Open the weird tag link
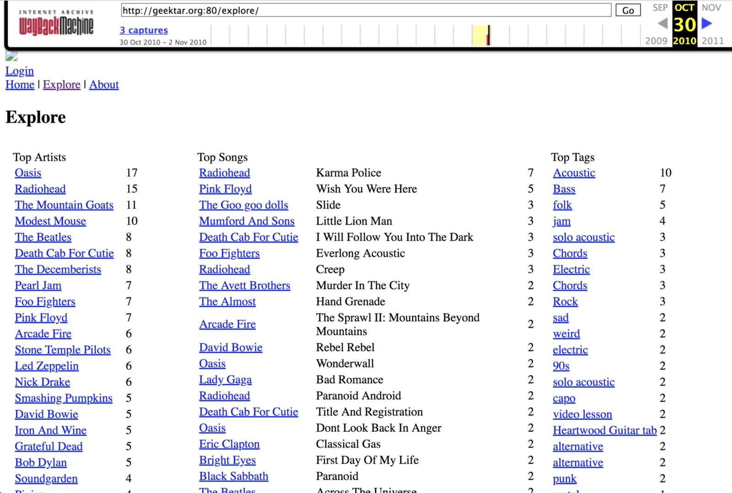Image resolution: width=732 pixels, height=493 pixels. pos(566,334)
